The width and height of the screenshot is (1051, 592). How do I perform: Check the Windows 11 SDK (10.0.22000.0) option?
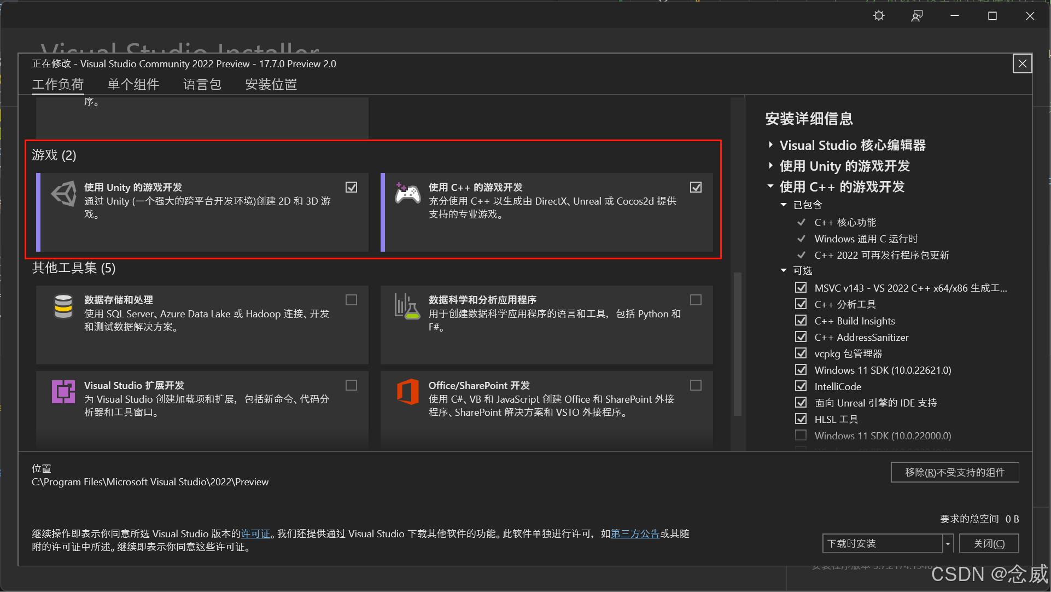pyautogui.click(x=801, y=436)
